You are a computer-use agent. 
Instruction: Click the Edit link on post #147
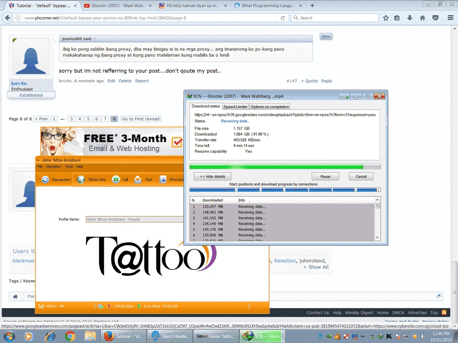pos(111,81)
